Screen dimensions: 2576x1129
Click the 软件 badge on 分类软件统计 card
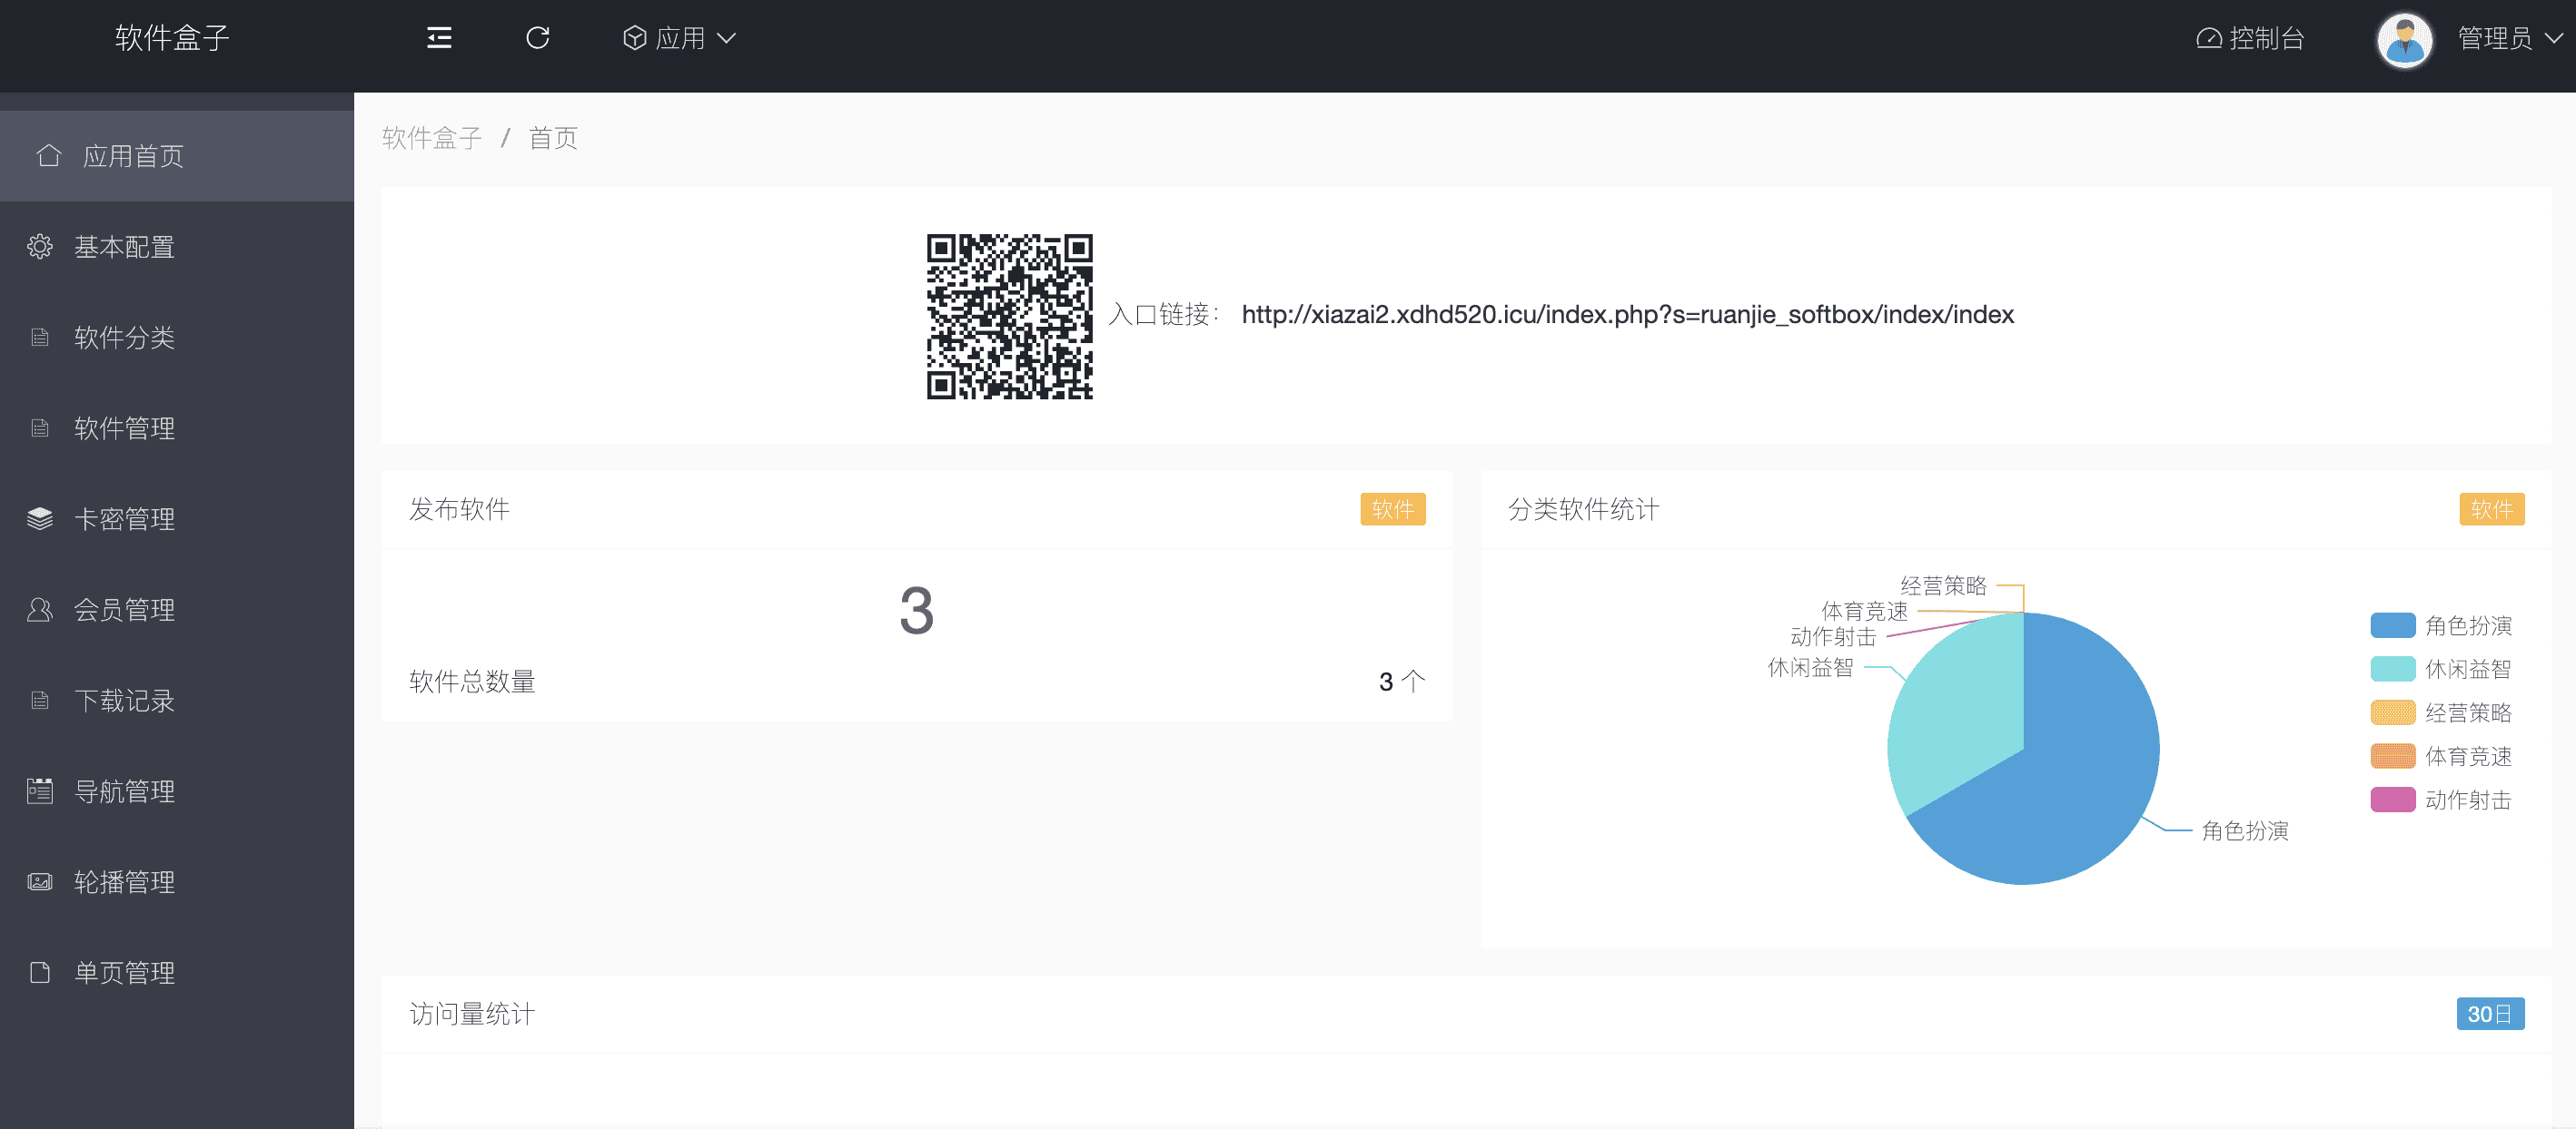[x=2491, y=509]
